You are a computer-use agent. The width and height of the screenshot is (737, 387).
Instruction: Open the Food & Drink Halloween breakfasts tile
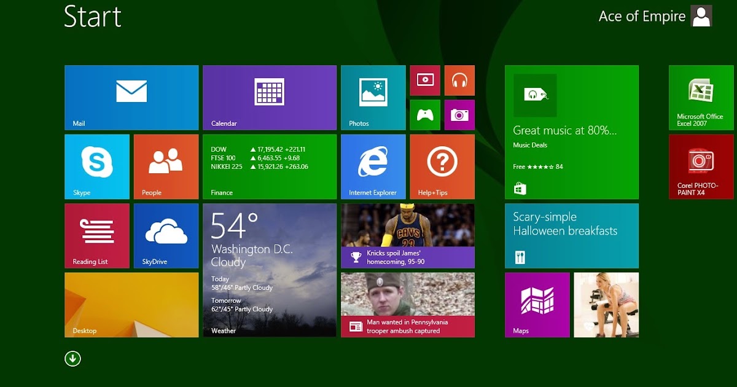pos(572,236)
